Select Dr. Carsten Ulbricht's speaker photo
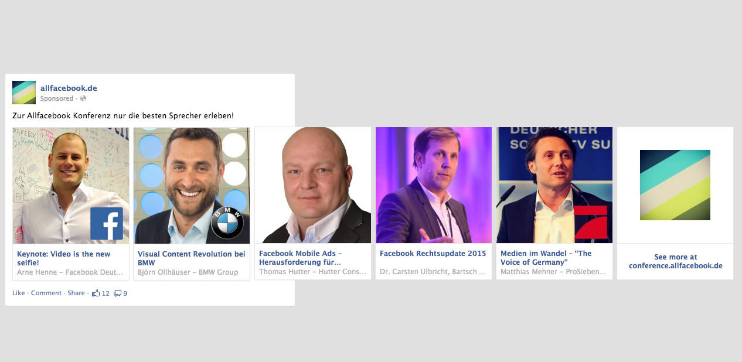Viewport: 742px width, 362px height. [434, 185]
